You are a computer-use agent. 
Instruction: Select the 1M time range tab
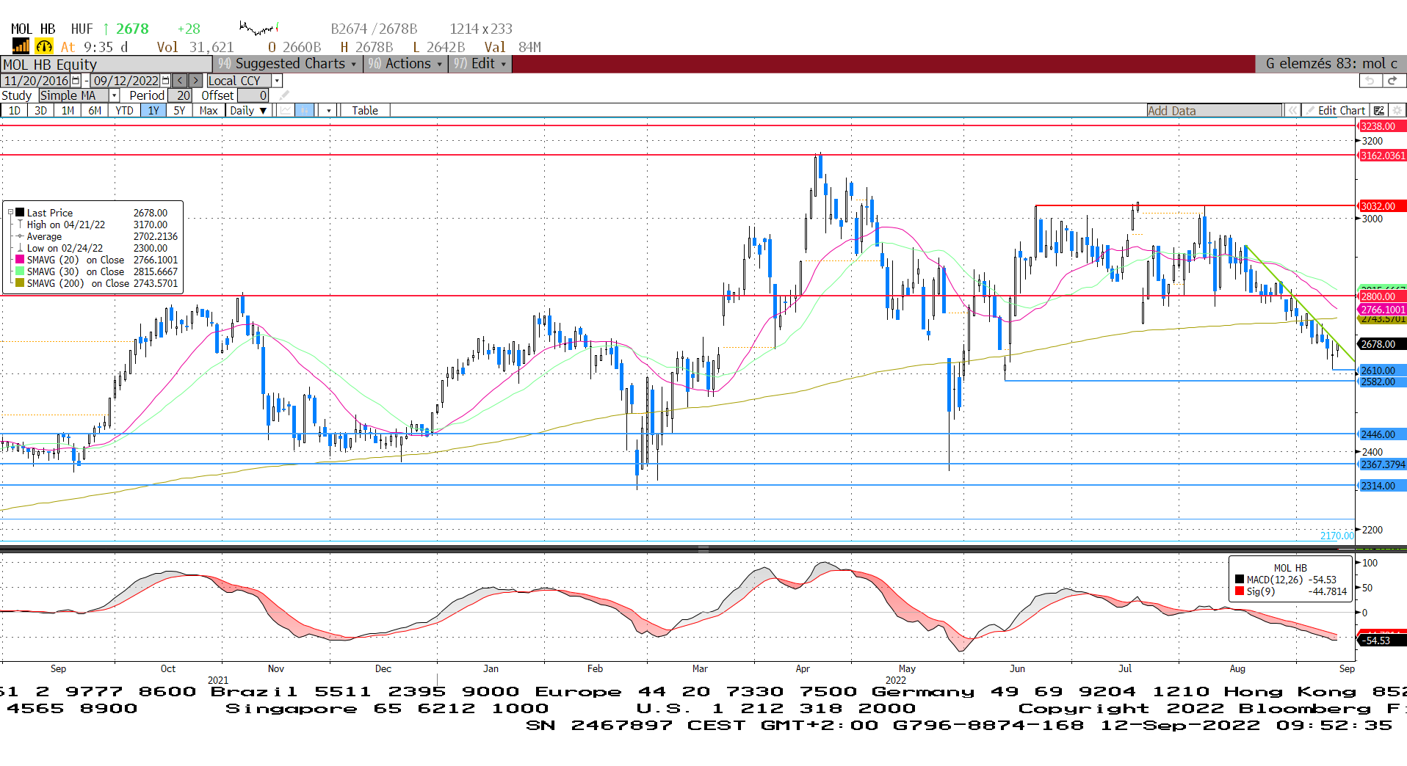point(68,111)
